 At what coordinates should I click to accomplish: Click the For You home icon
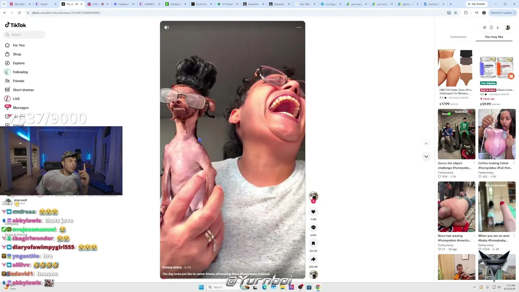click(7, 45)
